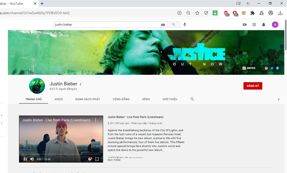287x173 pixels.
Task: Open the DANH SÁCH PHÁT tab
Action: point(87,99)
